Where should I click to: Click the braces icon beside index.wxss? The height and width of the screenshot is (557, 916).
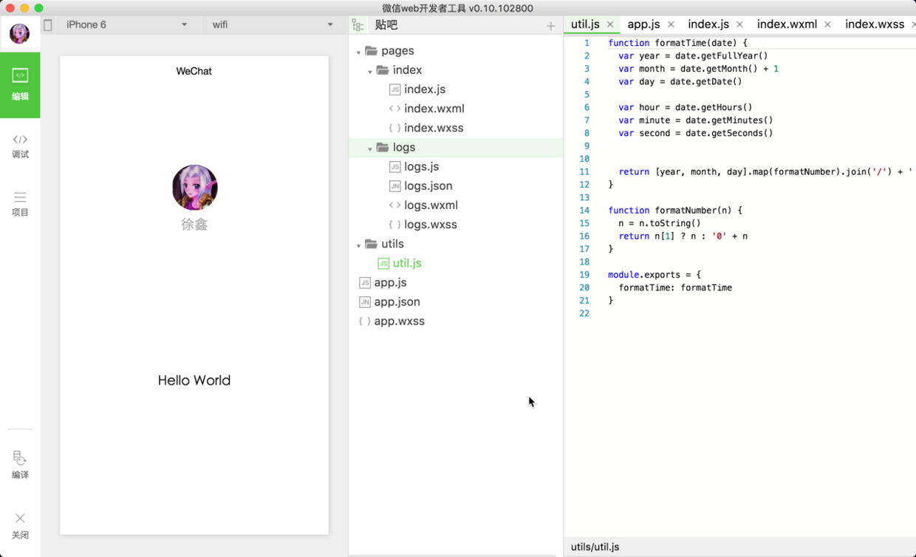(x=394, y=128)
